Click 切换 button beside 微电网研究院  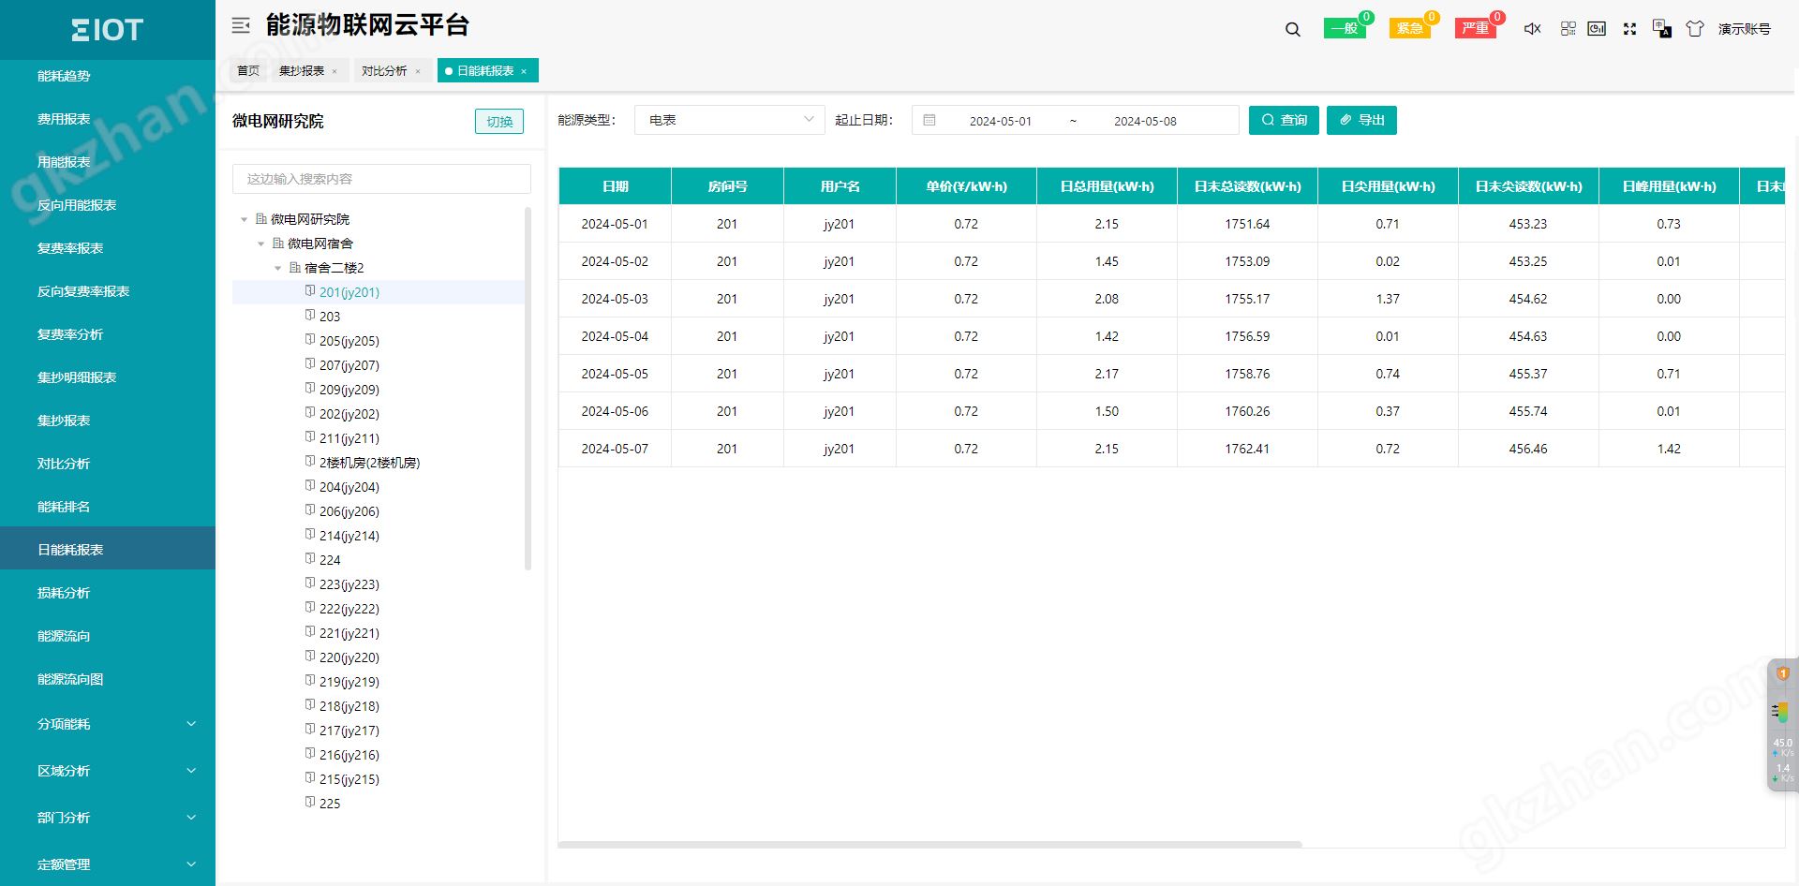pos(499,122)
